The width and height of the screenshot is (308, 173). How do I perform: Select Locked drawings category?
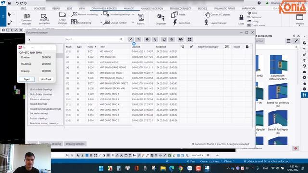[x=38, y=113]
